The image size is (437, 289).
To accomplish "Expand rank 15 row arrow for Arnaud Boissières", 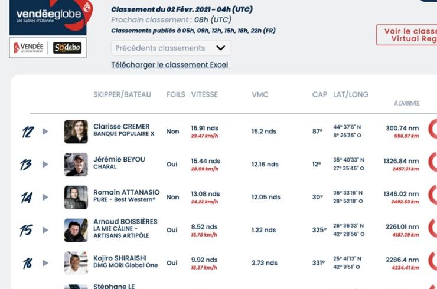I will [x=45, y=230].
